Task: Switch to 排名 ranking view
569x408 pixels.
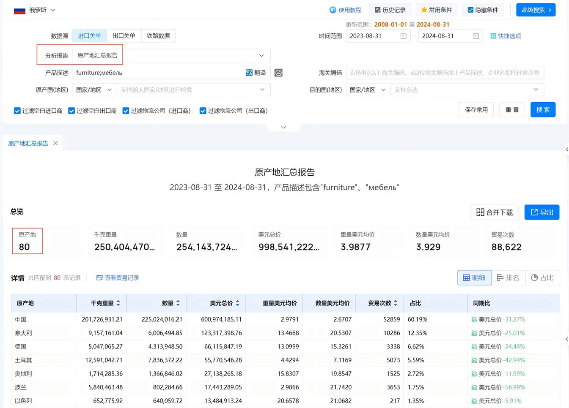Action: 509,278
